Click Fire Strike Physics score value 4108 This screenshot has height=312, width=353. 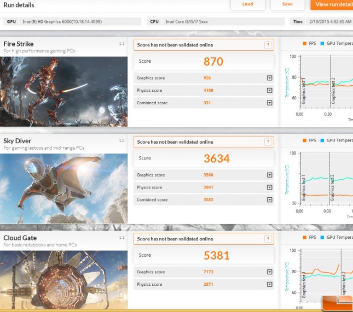coord(209,90)
